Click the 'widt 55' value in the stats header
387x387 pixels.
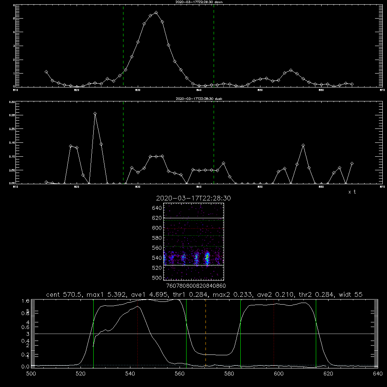pos(351,295)
